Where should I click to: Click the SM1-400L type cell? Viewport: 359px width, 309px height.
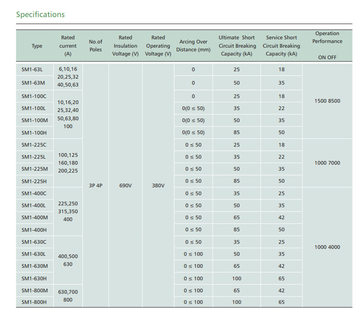point(34,205)
